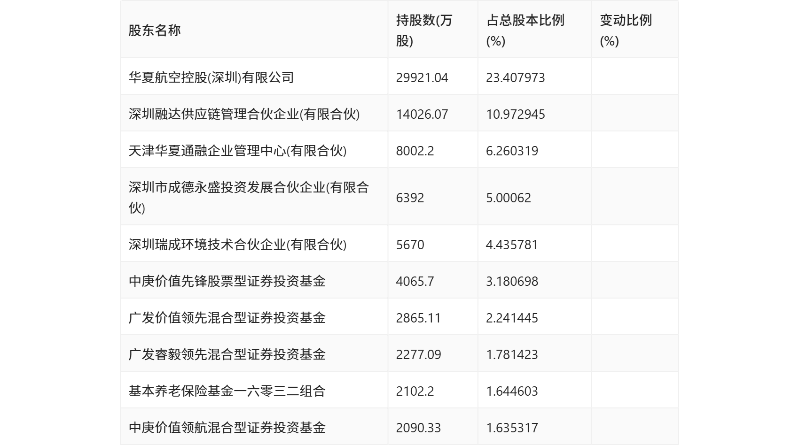This screenshot has width=799, height=445.
Task: Select the value 2102.2
Action: 415,391
